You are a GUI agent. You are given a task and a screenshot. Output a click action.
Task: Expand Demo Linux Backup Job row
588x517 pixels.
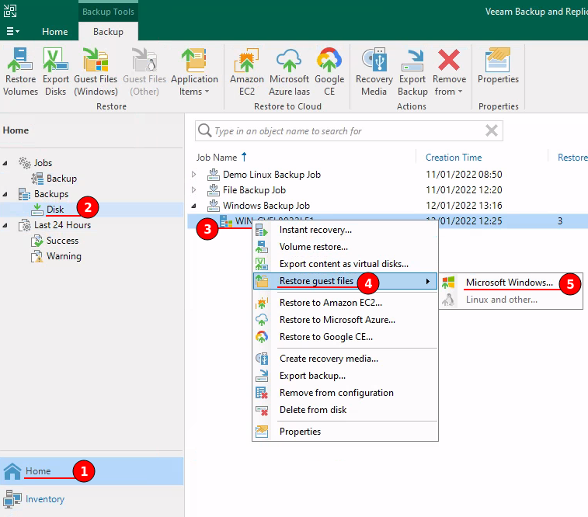click(193, 174)
